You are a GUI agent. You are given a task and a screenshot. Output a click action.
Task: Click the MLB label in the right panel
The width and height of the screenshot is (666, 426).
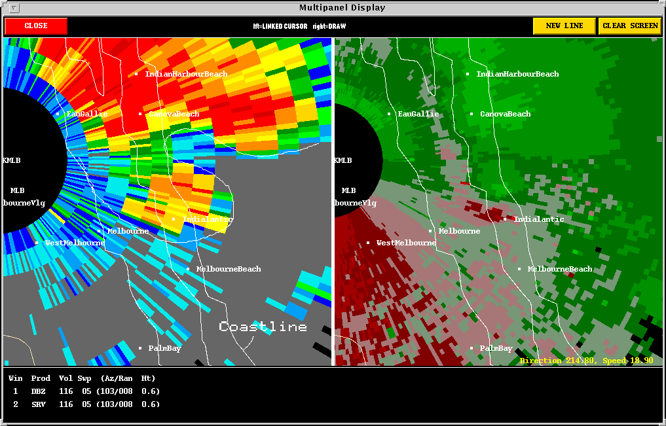(x=348, y=190)
